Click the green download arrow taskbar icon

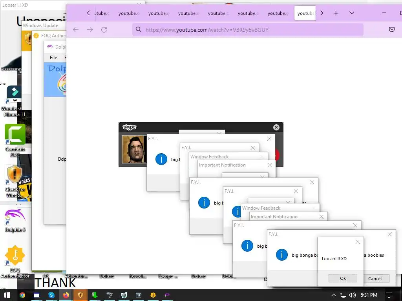(95, 295)
